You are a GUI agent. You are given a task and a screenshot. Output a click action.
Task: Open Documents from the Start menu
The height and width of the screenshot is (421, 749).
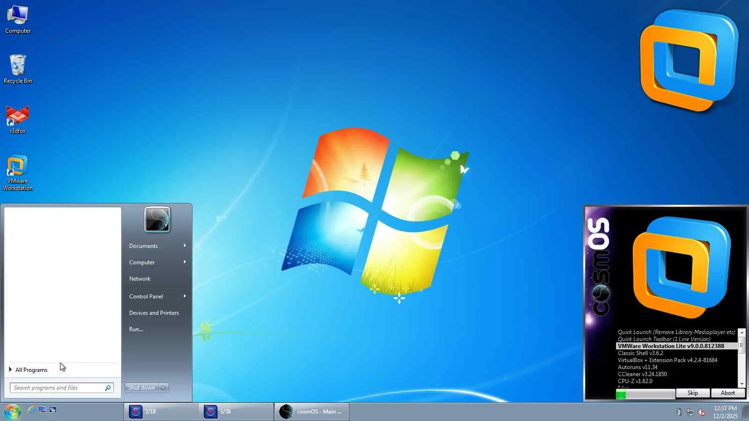[157, 246]
